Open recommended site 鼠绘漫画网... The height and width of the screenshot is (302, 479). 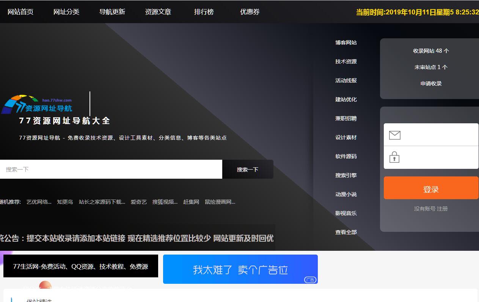220,202
